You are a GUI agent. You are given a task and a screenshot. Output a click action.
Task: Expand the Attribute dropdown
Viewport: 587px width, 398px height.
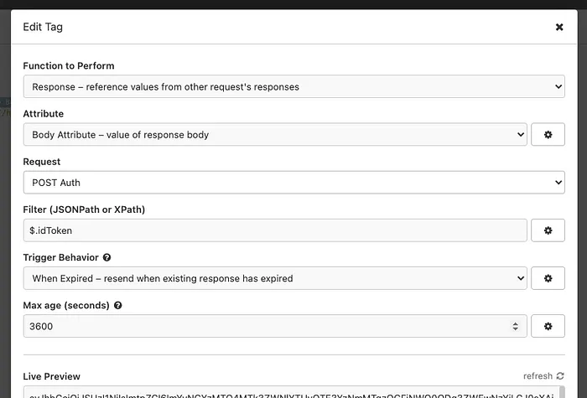(275, 134)
